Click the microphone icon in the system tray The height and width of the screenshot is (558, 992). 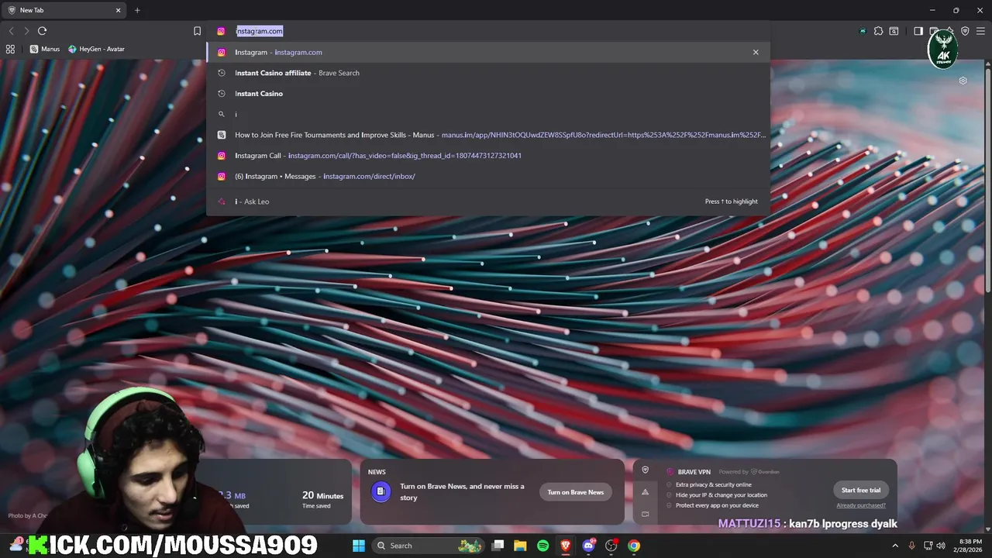coord(912,546)
